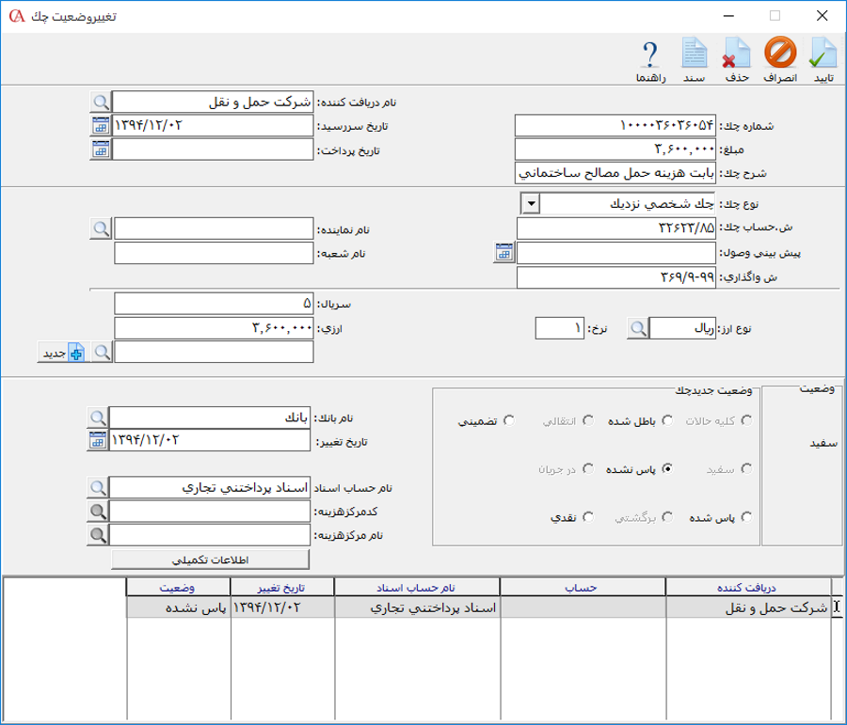Select the نقدی radio button
The height and width of the screenshot is (725, 847).
pyautogui.click(x=588, y=516)
